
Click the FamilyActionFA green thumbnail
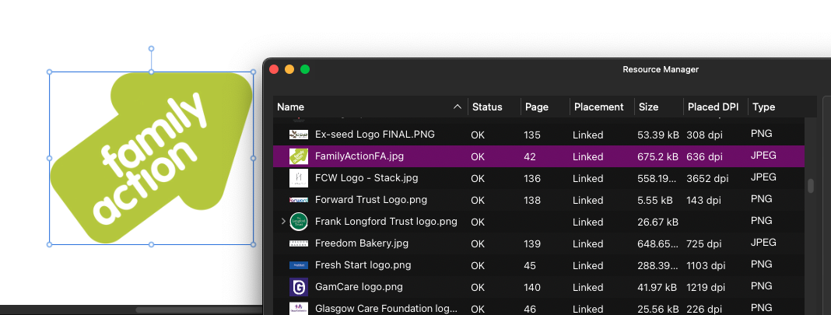click(299, 156)
